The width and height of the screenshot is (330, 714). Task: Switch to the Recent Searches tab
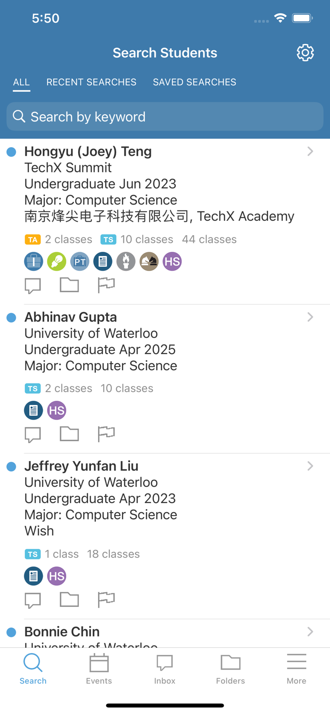tap(91, 82)
